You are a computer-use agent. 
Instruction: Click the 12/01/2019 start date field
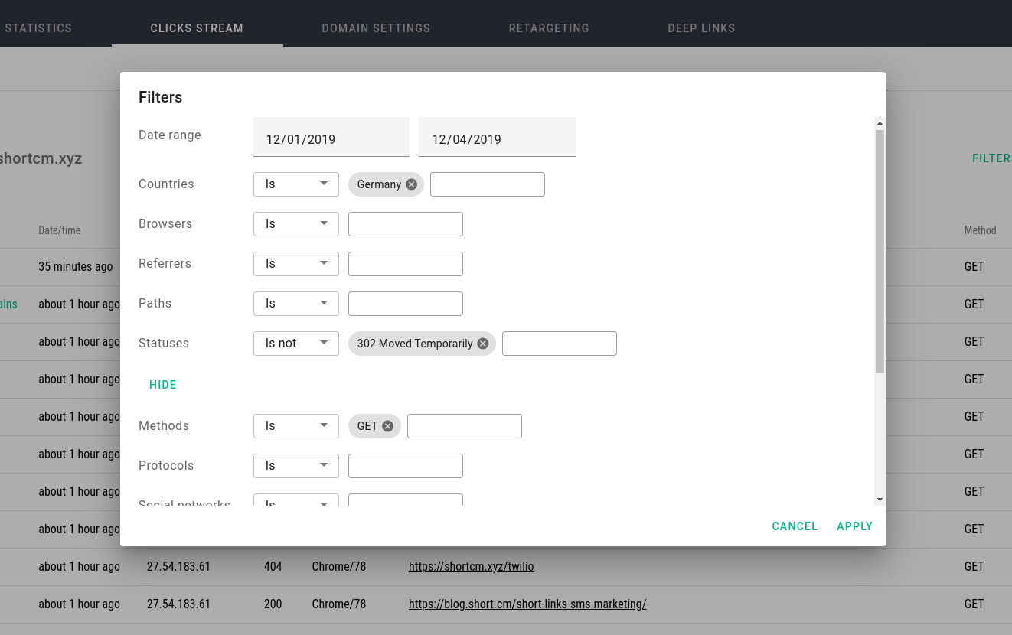click(x=331, y=138)
